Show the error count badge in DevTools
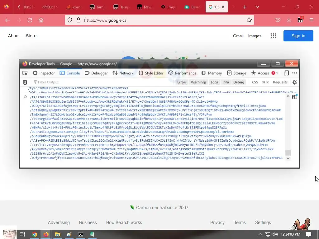Viewport: 319px width, 239px height. pos(274,73)
